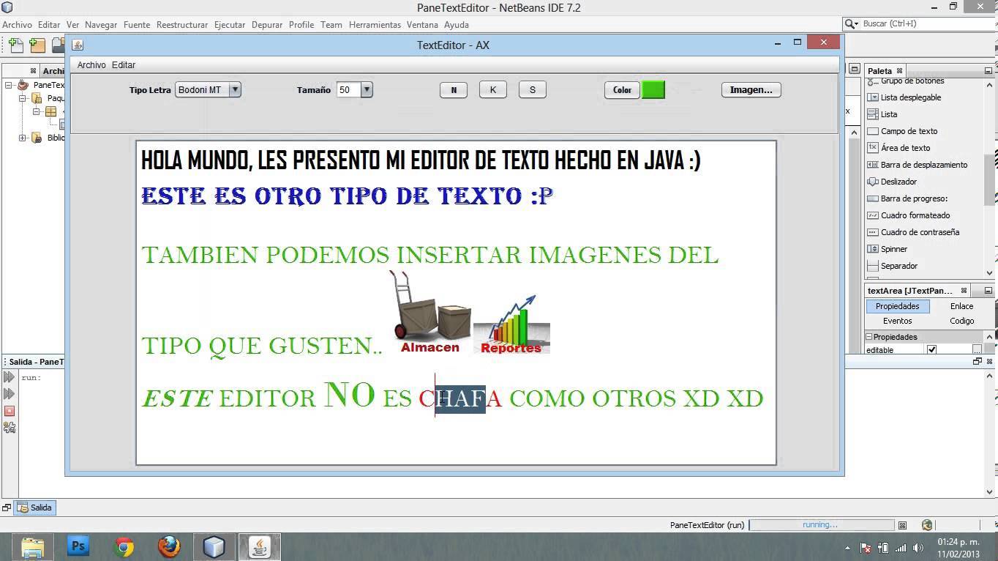Collapse the Paquetes tree node
The width and height of the screenshot is (998, 561).
point(23,98)
